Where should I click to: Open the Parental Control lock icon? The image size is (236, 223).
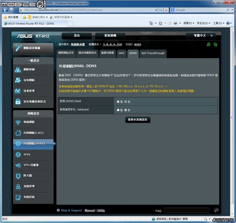pyautogui.click(x=18, y=102)
